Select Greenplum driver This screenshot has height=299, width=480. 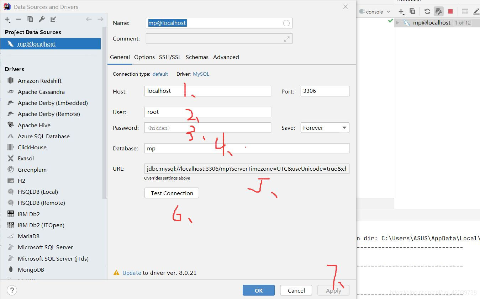[32, 170]
